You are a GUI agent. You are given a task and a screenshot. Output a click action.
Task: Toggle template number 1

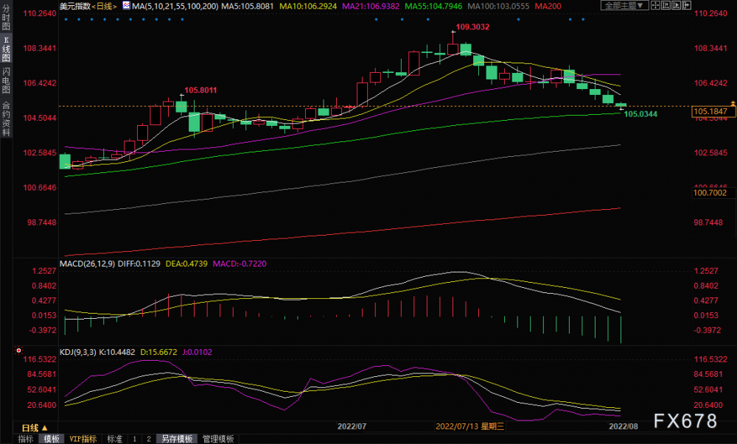(x=134, y=439)
